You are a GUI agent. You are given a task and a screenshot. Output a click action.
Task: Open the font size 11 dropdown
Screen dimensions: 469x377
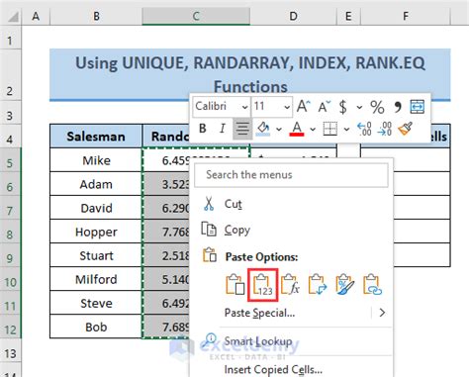click(287, 107)
